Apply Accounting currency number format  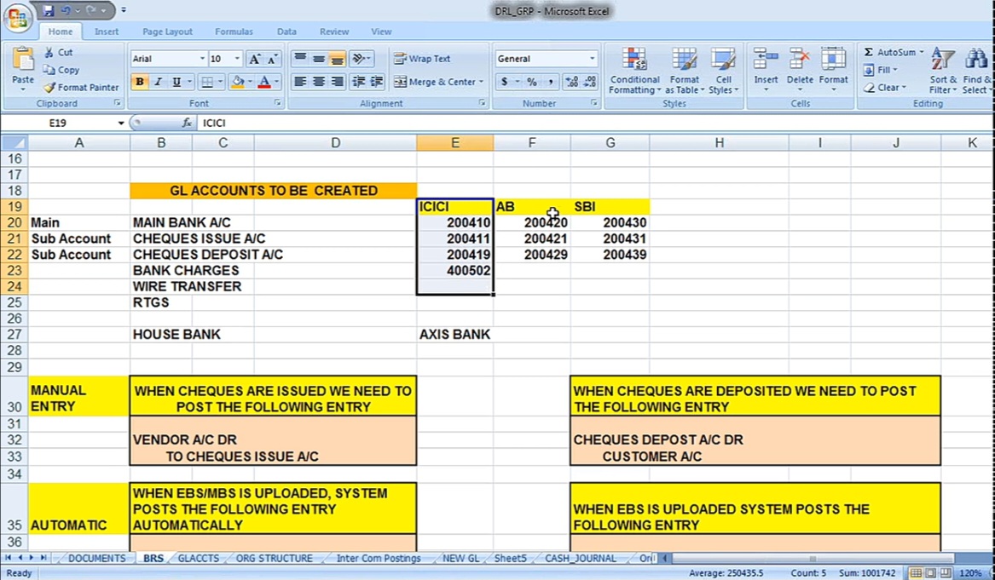(x=505, y=82)
